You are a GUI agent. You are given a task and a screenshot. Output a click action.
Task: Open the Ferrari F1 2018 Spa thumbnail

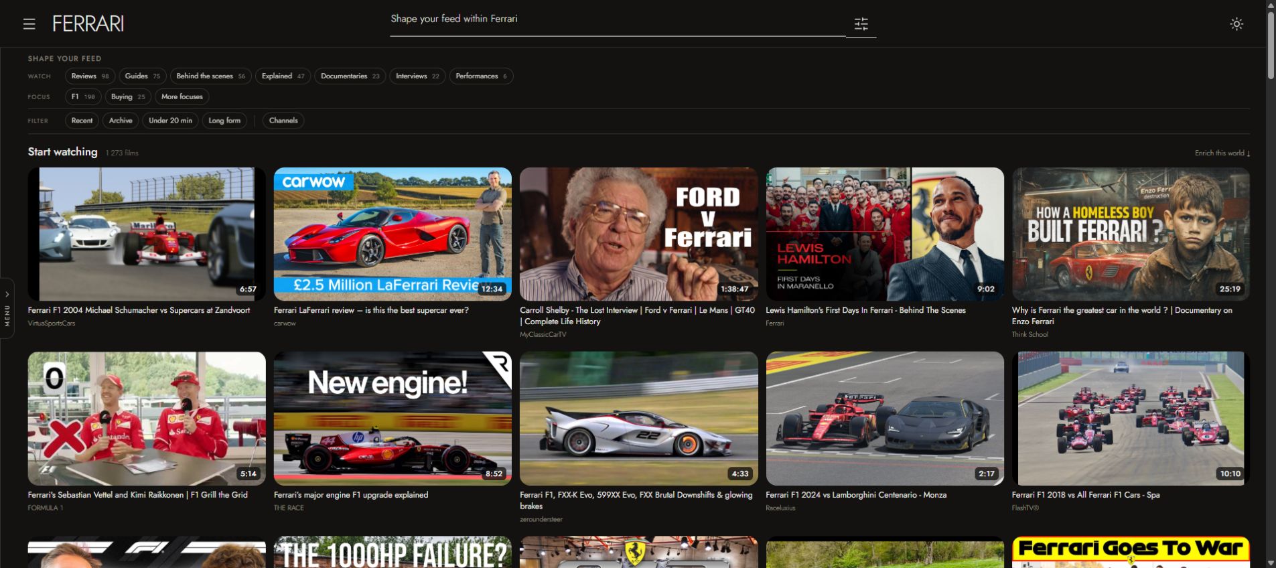point(1131,419)
